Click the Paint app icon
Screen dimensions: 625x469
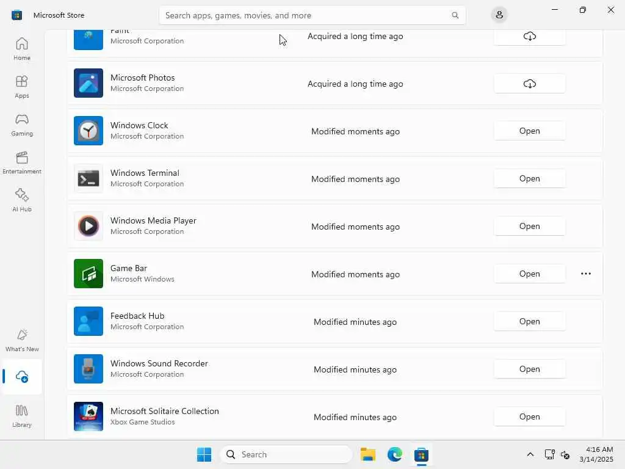point(89,40)
